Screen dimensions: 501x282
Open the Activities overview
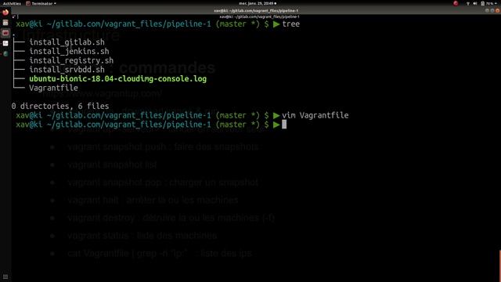(12, 3)
